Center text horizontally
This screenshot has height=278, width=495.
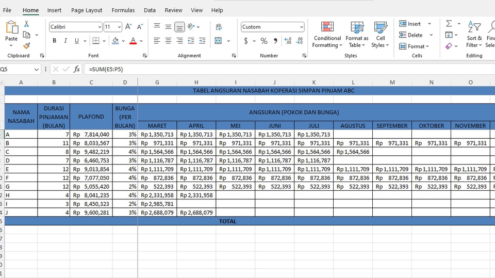(168, 41)
